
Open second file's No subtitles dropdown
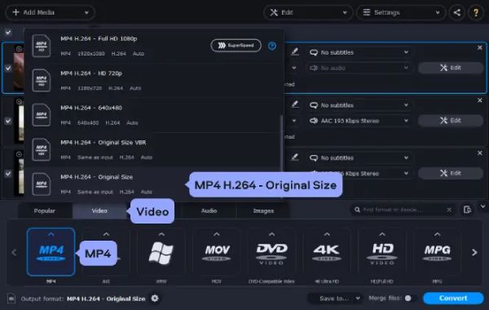tap(359, 105)
